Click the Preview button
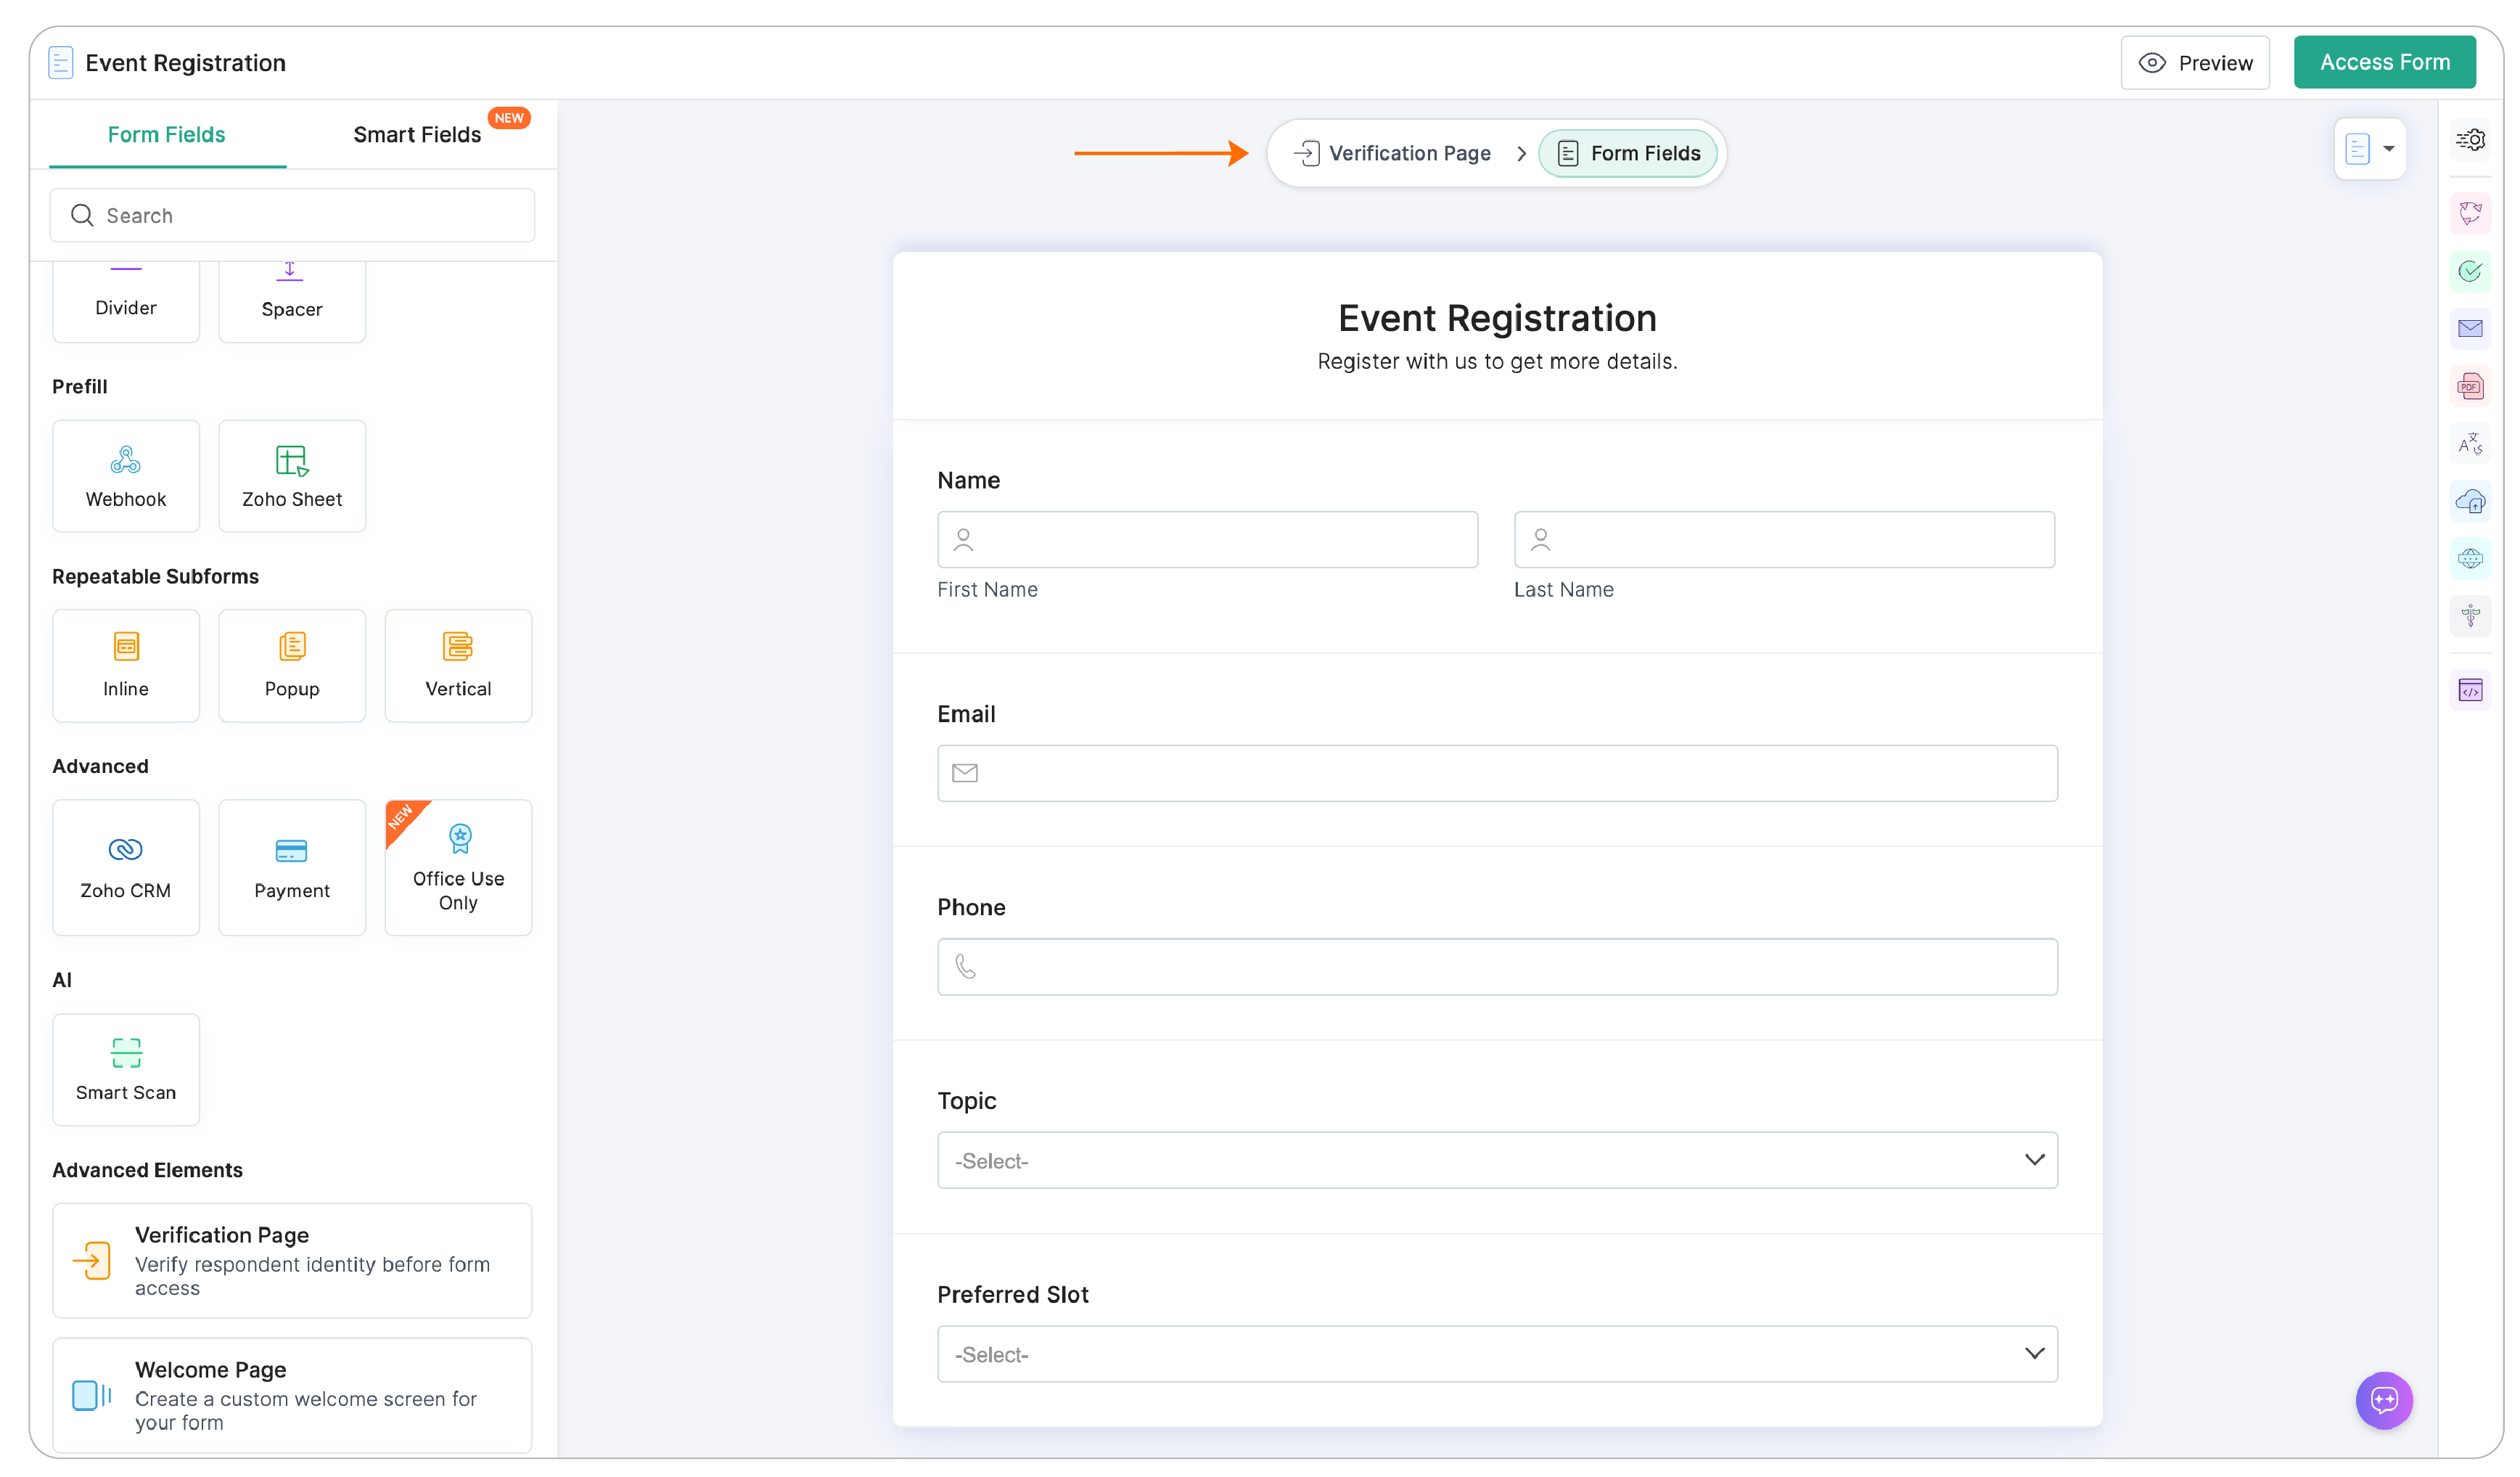Viewport: 2520px width, 1477px height. pos(2195,63)
